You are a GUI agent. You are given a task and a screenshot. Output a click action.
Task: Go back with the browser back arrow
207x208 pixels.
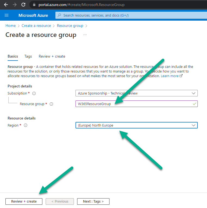click(x=6, y=5)
